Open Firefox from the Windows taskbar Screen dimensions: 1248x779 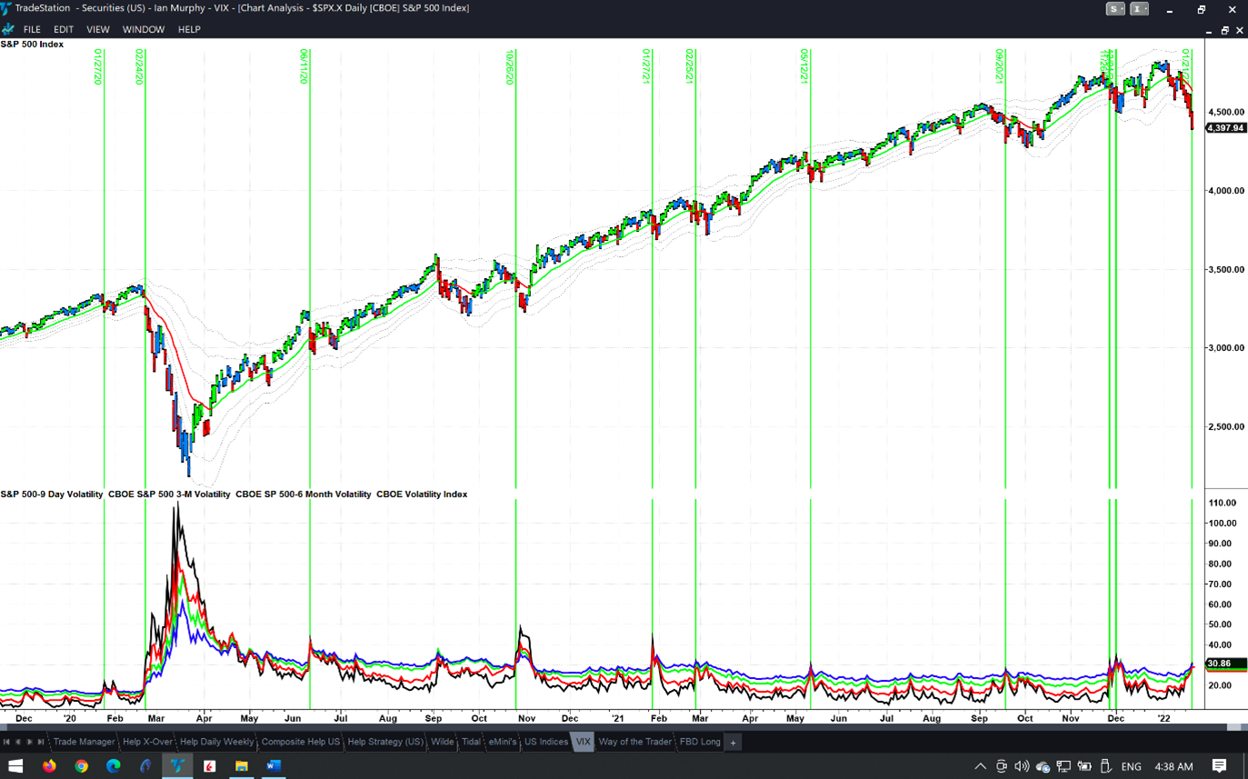click(49, 766)
